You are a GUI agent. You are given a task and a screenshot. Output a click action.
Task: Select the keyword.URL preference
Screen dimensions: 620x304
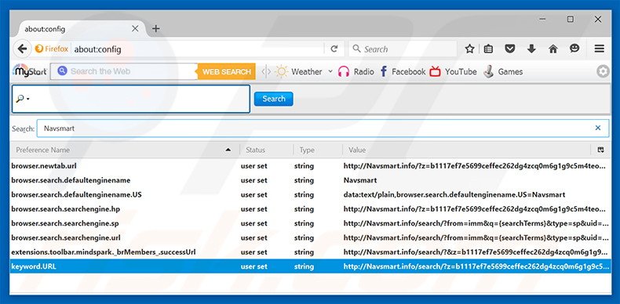click(310, 266)
